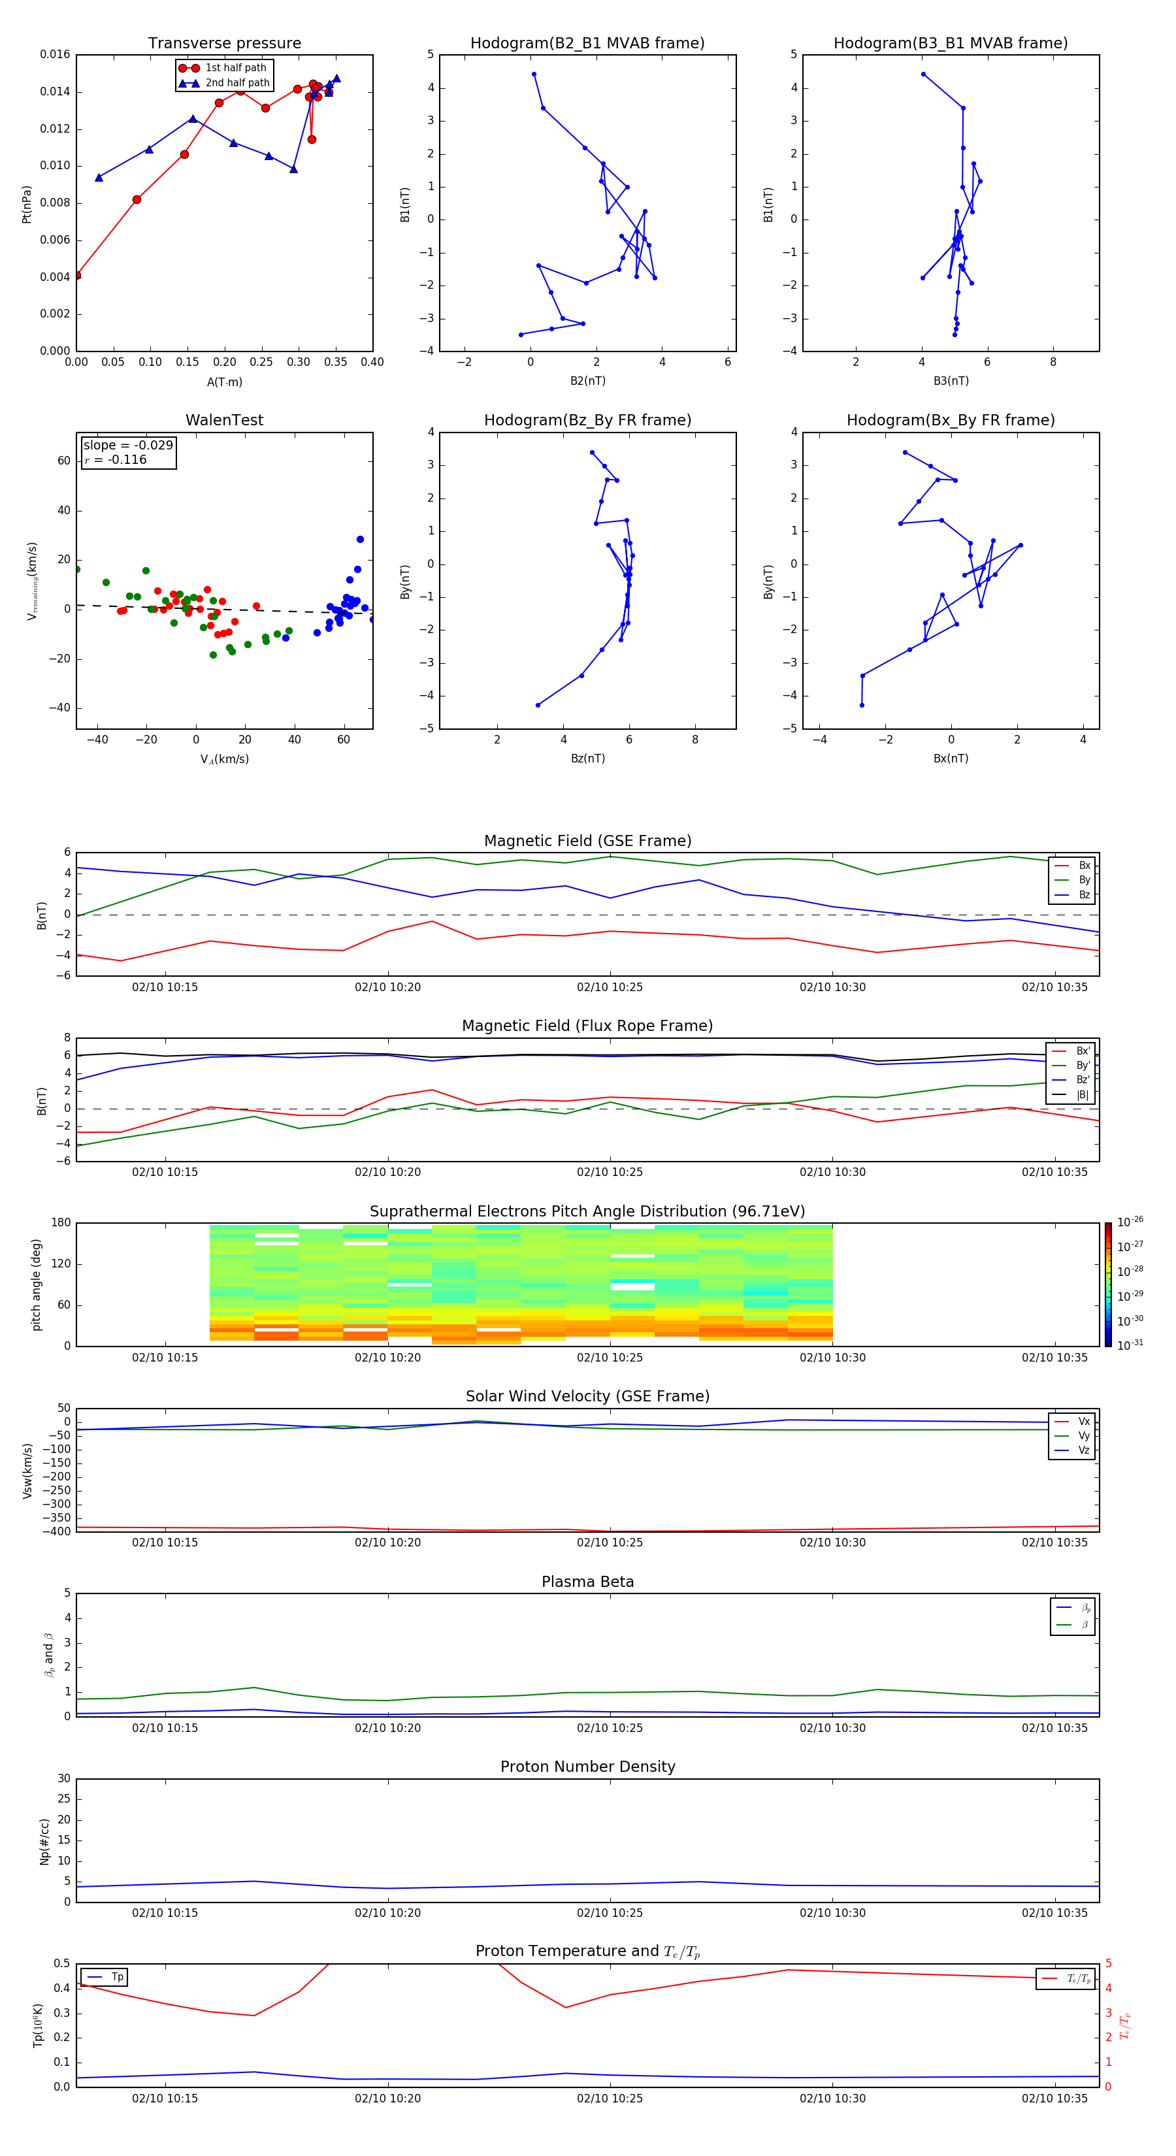This screenshot has height=2156, width=1176.
Task: Select the By' legend entry in Flux Rope panel
Action: coord(1071,1066)
